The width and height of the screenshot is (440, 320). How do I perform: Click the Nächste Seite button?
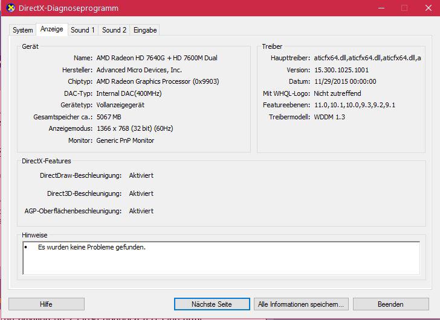pyautogui.click(x=212, y=304)
